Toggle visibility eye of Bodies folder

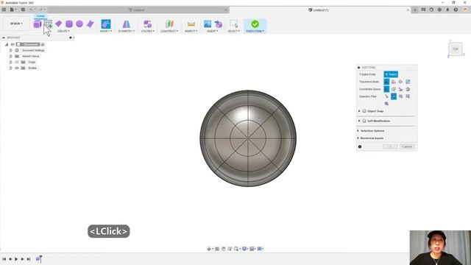17,68
